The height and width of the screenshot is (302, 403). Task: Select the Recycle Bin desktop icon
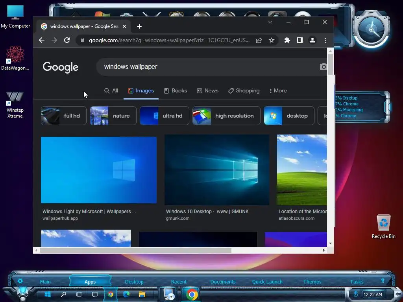[383, 227]
